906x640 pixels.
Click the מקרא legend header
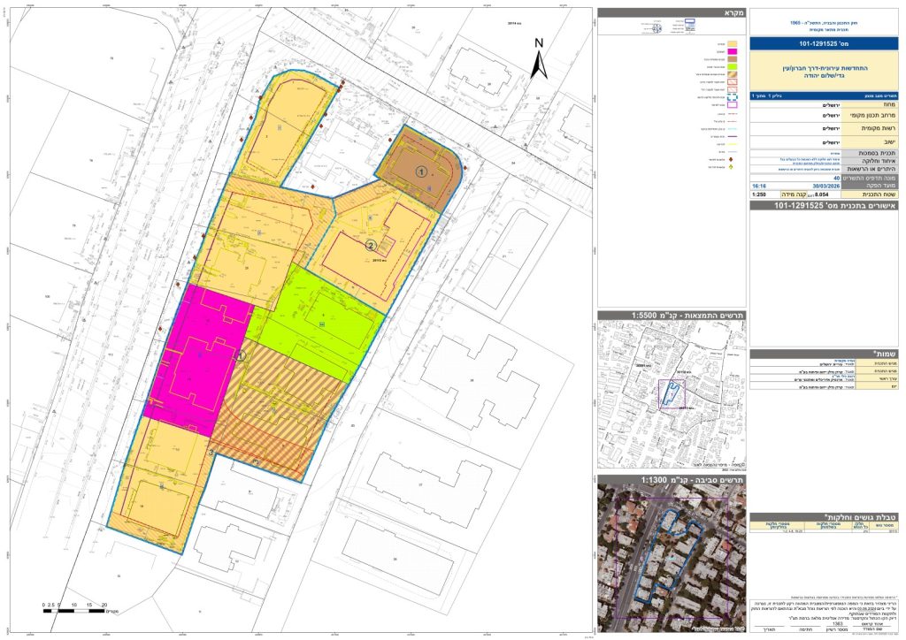point(672,12)
